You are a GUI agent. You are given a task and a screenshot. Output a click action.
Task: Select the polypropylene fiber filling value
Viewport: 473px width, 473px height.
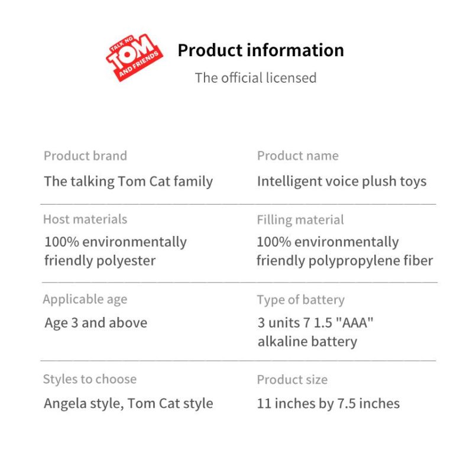(x=344, y=251)
